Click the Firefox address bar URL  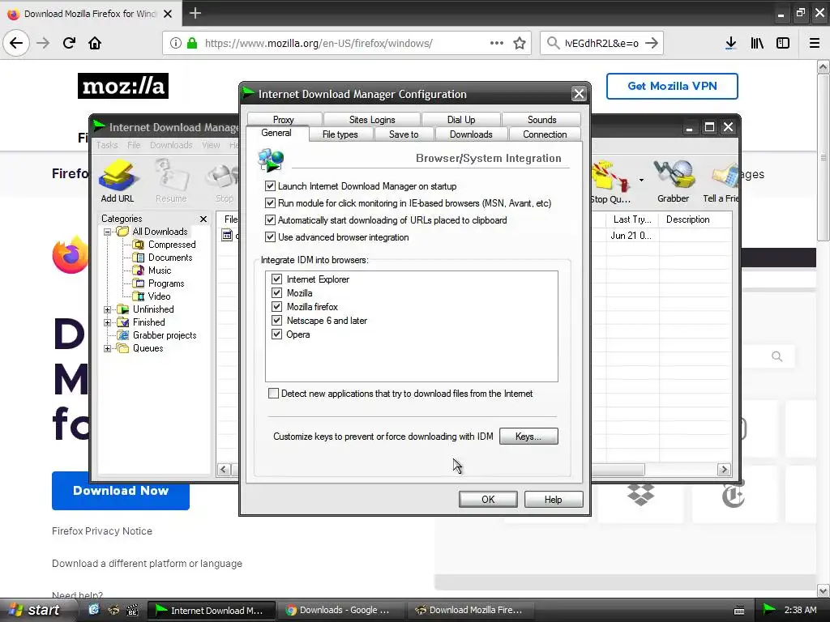click(x=319, y=44)
